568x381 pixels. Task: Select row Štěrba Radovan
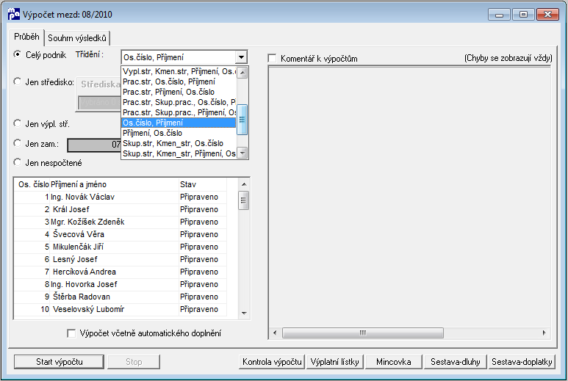[x=121, y=297]
